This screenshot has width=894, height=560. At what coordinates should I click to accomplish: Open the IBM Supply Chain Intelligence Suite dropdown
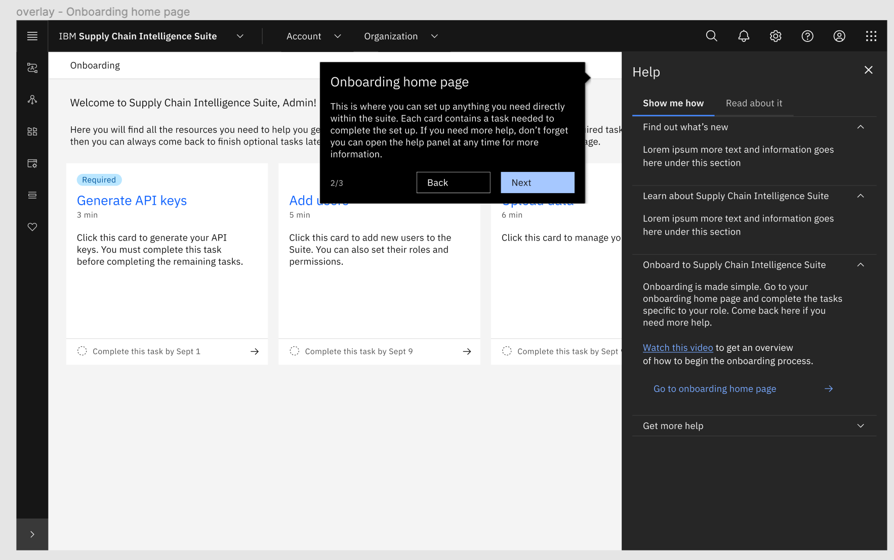tap(240, 36)
